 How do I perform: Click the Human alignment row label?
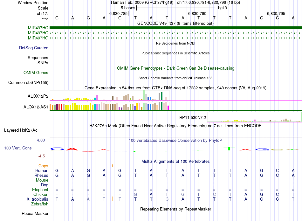point(42,171)
